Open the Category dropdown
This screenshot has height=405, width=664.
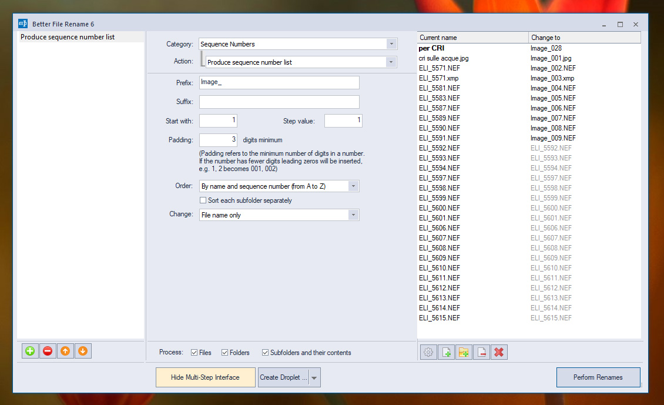point(391,44)
